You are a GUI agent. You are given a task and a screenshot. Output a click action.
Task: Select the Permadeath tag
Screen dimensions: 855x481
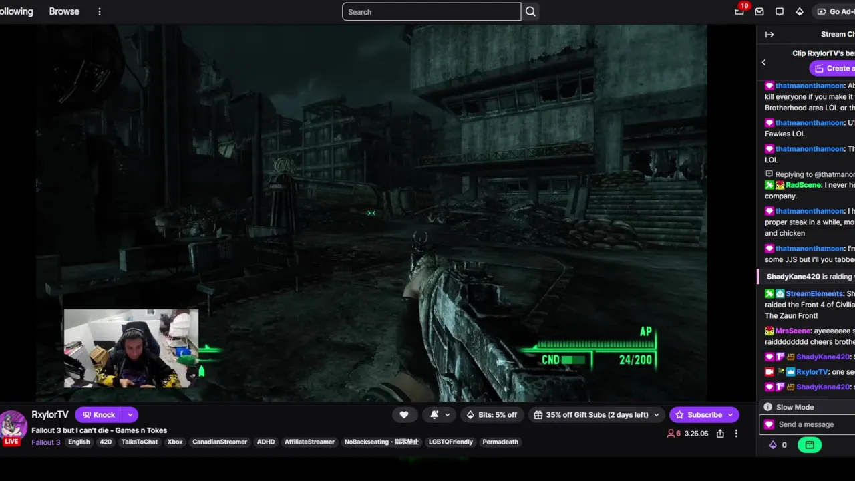500,442
